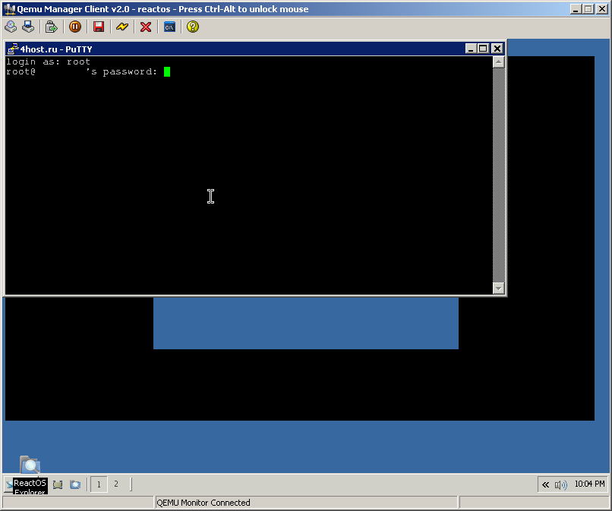Click the floppy drive icon in Qemu toolbar

(x=28, y=27)
